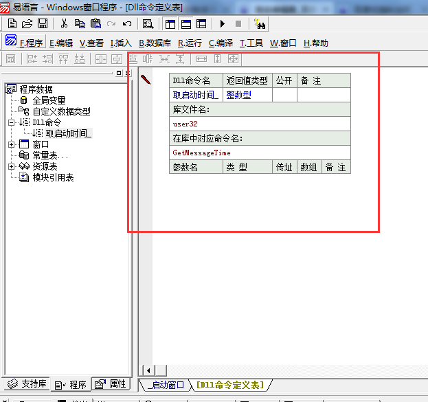Image resolution: width=428 pixels, height=402 pixels.
Task: Switch to the _启动窗口 tab
Action: coord(166,385)
